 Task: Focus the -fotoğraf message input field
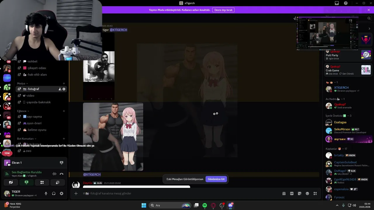pos(178,193)
